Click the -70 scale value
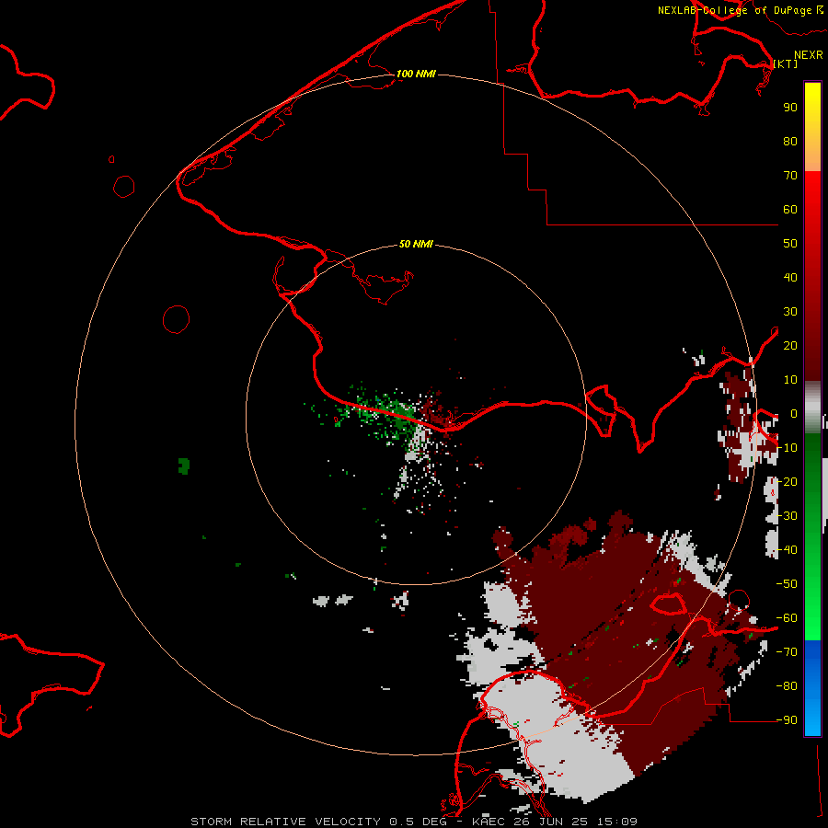Viewport: 828px width, 828px height. point(787,652)
